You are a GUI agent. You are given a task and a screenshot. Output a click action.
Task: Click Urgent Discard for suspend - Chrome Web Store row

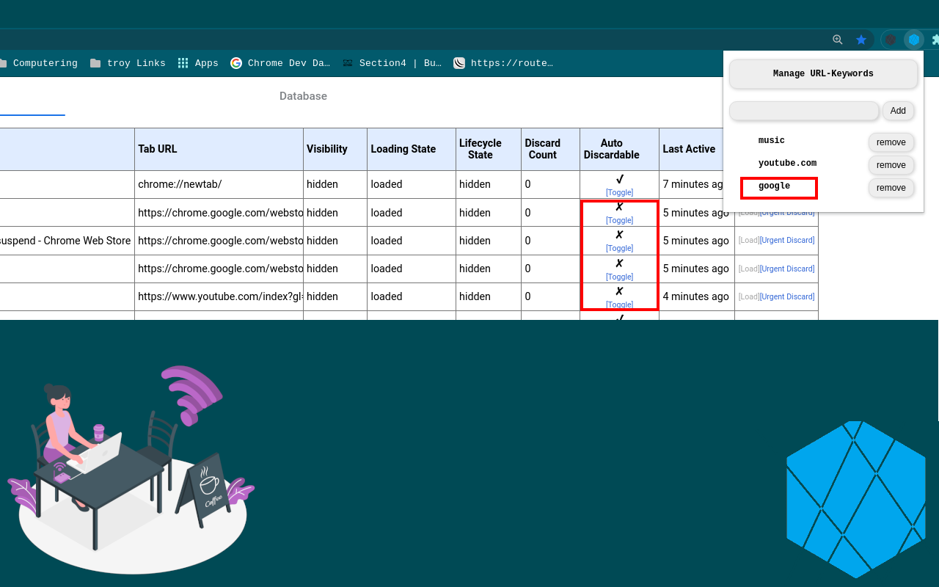[787, 241]
